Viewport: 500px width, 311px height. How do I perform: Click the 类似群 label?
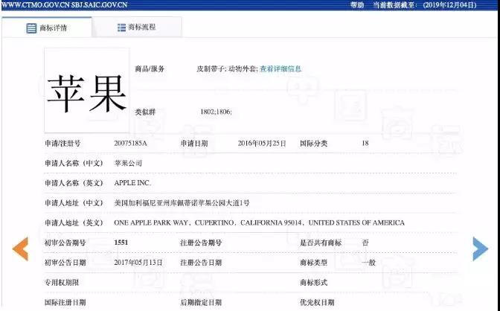[145, 112]
